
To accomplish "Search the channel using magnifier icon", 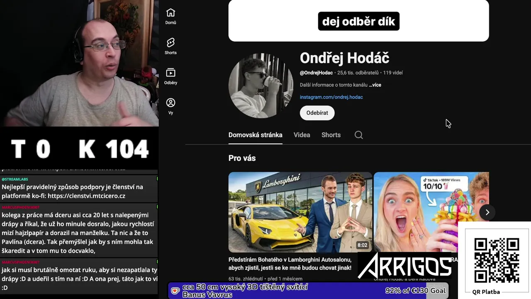I will point(359,135).
